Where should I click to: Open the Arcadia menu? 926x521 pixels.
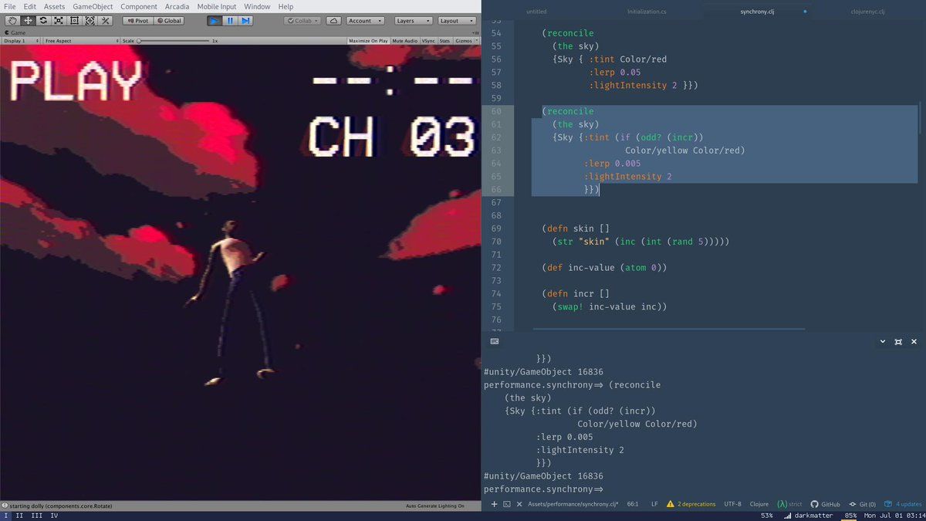click(177, 6)
